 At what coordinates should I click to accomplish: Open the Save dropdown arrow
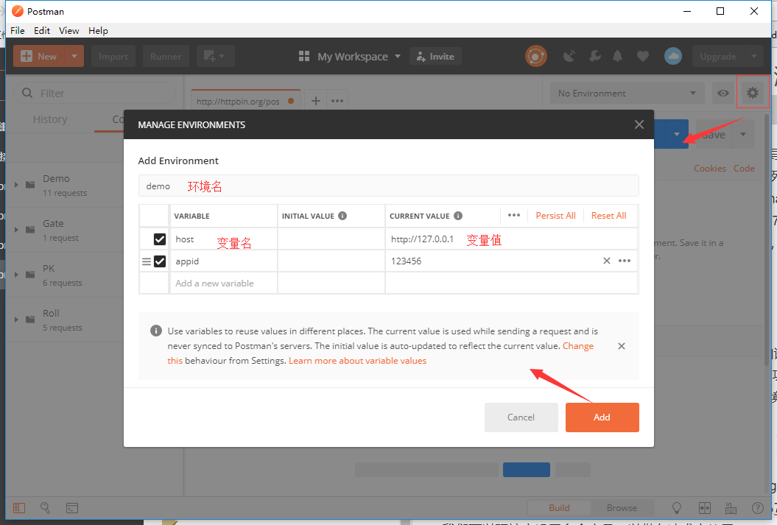pos(743,134)
